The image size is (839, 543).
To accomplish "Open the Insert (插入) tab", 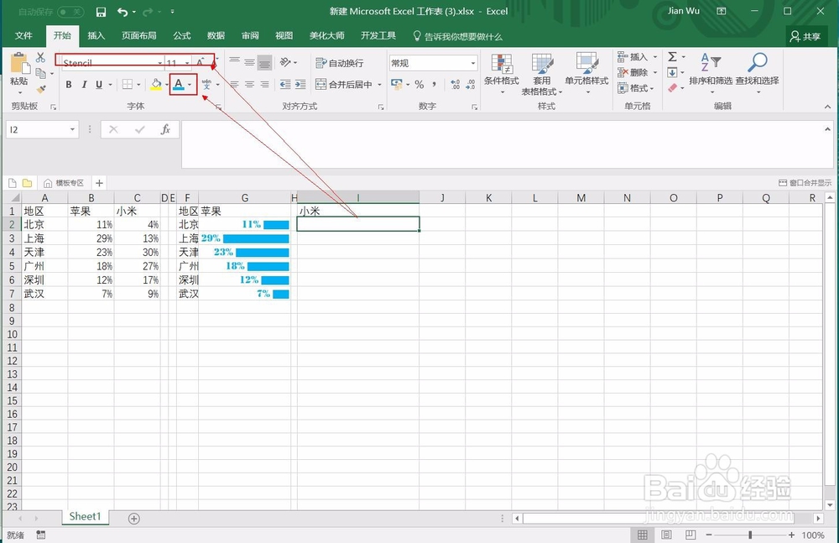I will click(x=96, y=35).
